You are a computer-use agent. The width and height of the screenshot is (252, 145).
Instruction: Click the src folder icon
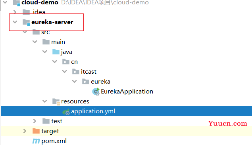(x=36, y=32)
